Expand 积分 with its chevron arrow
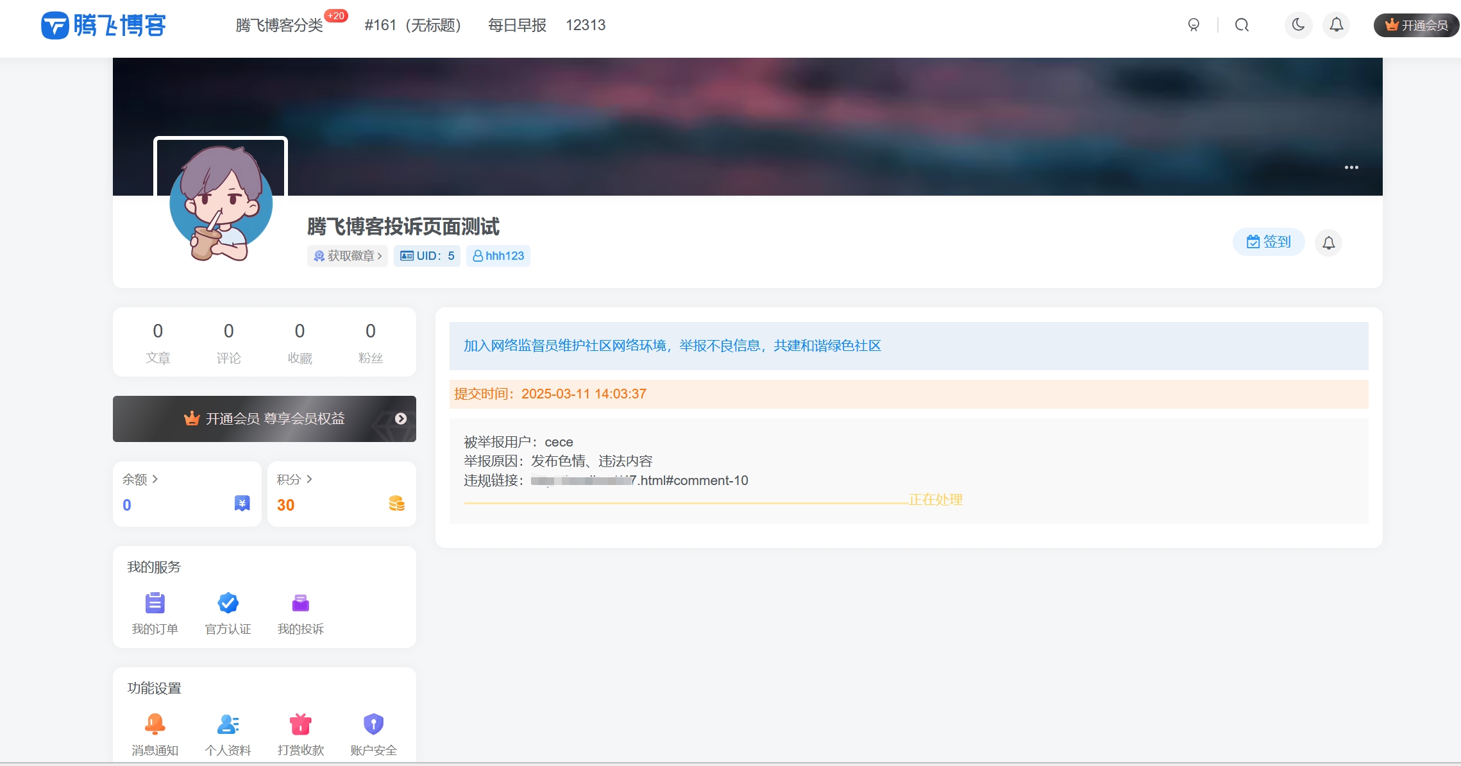 click(x=309, y=479)
